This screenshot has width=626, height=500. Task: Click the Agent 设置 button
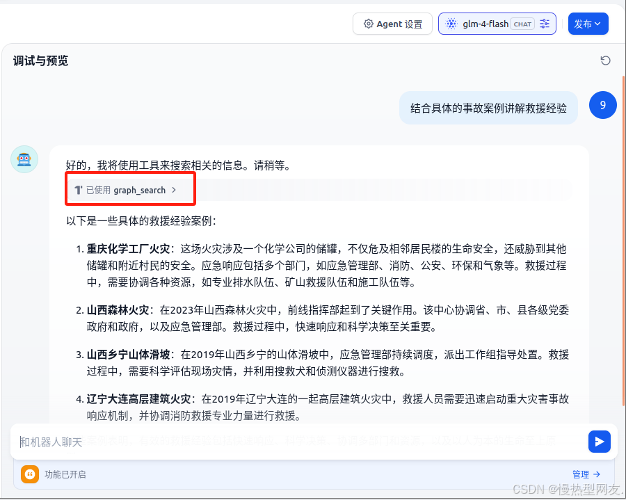[x=392, y=24]
